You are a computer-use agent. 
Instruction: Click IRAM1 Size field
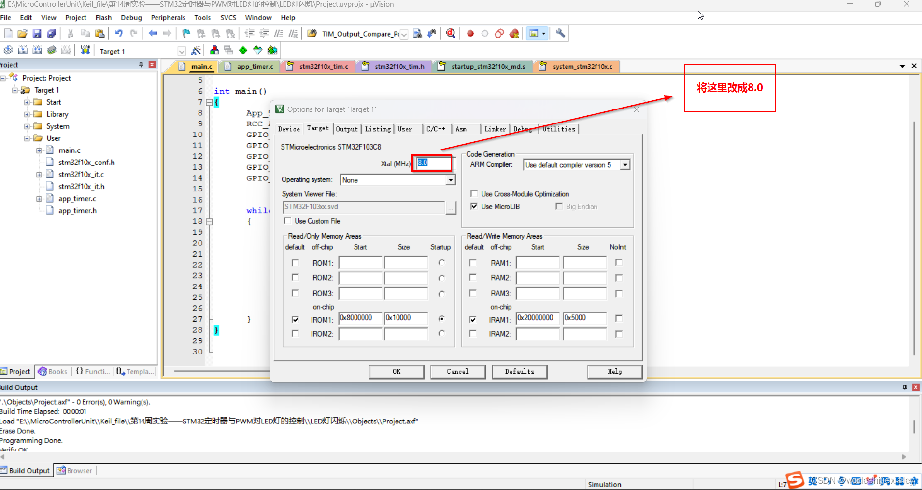pos(584,318)
